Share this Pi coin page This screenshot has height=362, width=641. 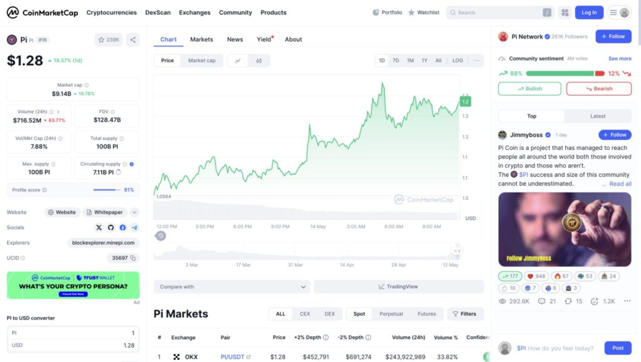(x=133, y=40)
